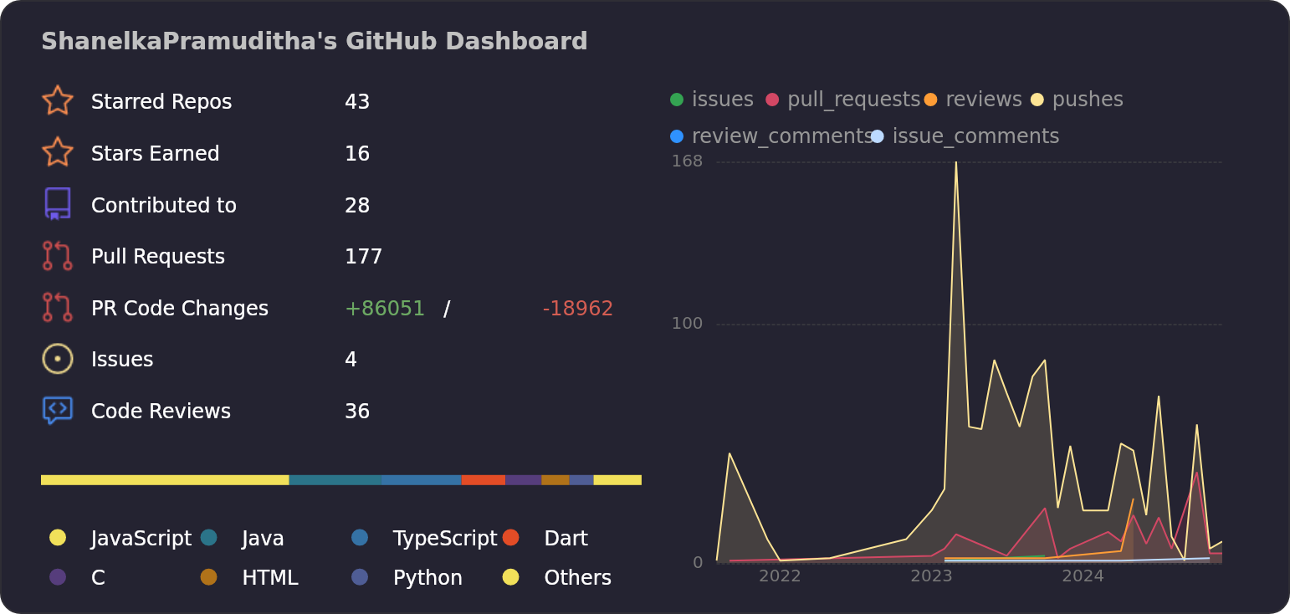Click the pushes legend label
Screen dimensions: 1290x614
[x=1088, y=100]
